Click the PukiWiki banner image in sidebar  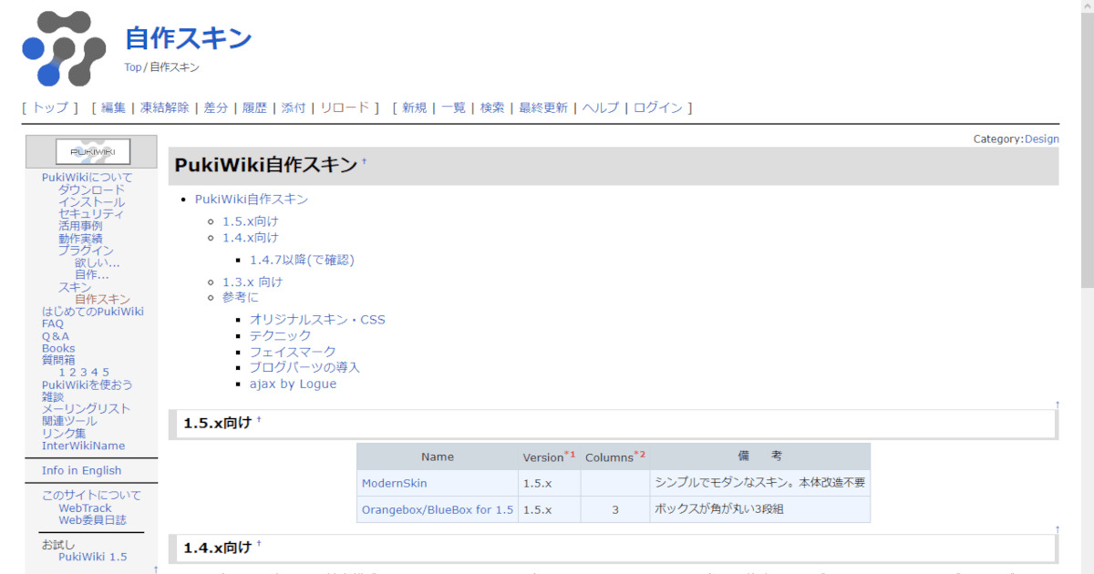coord(93,151)
